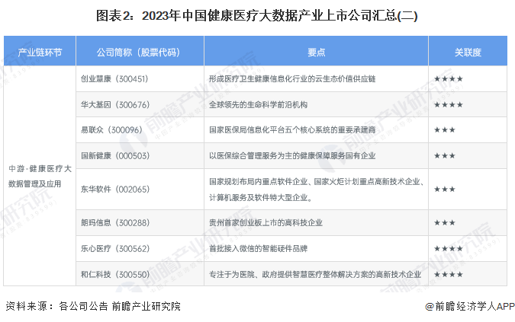Select the 公司简称（股票代码） column header

(x=140, y=52)
